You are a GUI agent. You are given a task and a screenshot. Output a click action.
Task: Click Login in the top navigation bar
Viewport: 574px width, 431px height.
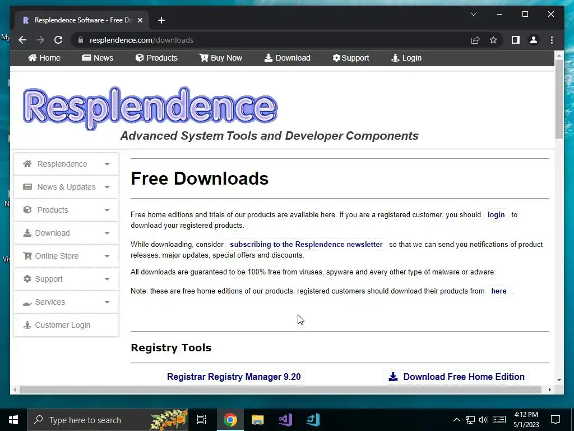pyautogui.click(x=406, y=58)
